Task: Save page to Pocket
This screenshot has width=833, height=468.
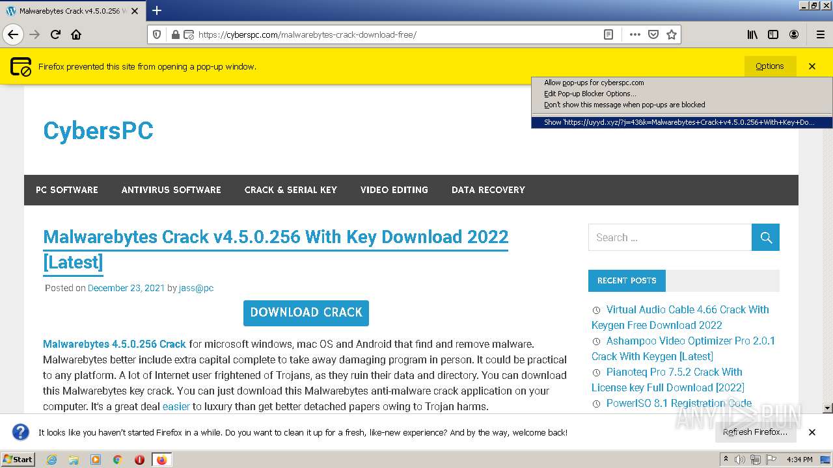Action: tap(653, 34)
